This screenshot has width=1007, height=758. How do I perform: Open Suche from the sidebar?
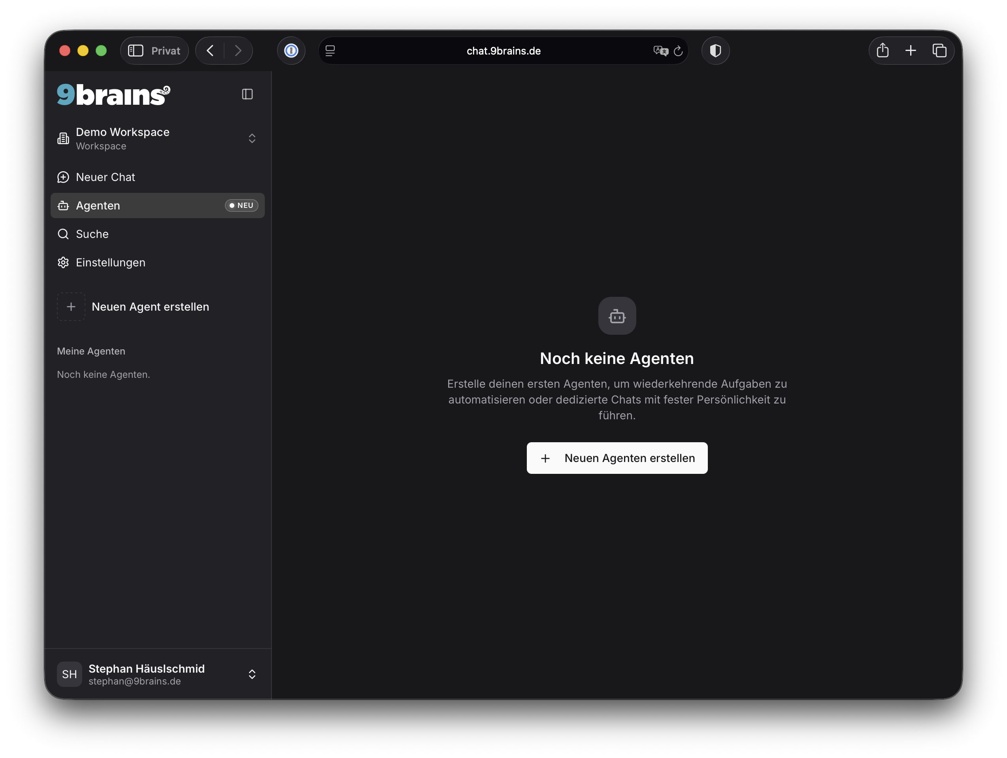[x=158, y=234]
